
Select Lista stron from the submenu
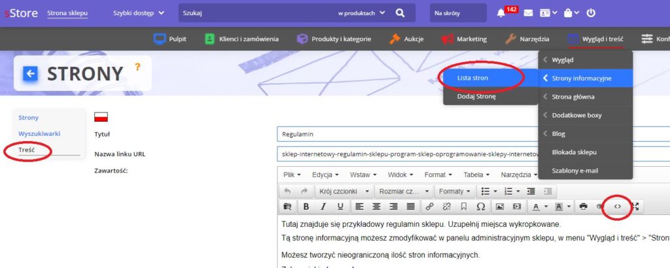coord(473,78)
